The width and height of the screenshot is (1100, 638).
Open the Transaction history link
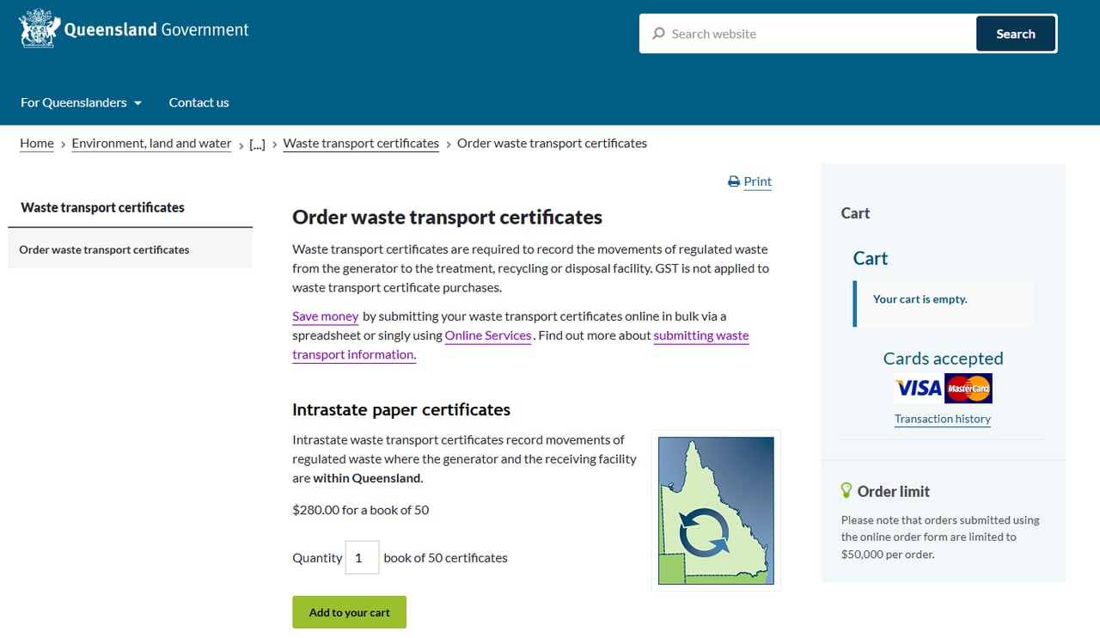[x=942, y=419]
